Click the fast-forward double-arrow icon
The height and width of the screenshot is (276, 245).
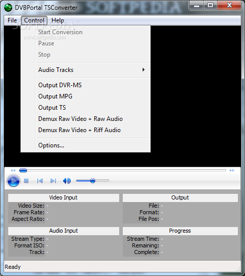[232, 170]
